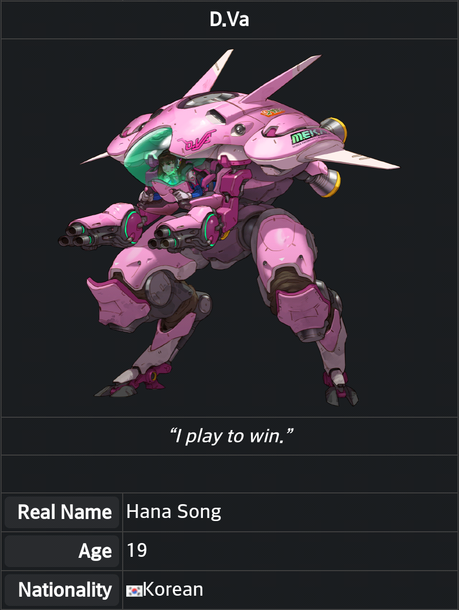Open the Korean nationality link
This screenshot has width=459, height=610.
point(173,590)
